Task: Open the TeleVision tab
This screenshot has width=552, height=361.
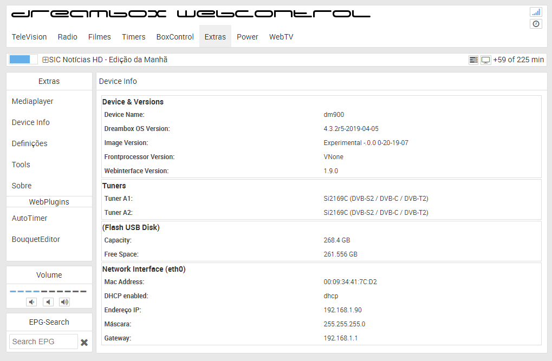Action: [29, 37]
